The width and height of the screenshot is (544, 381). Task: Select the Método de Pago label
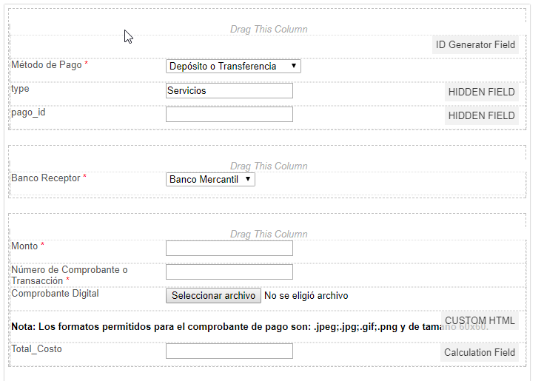click(x=46, y=65)
